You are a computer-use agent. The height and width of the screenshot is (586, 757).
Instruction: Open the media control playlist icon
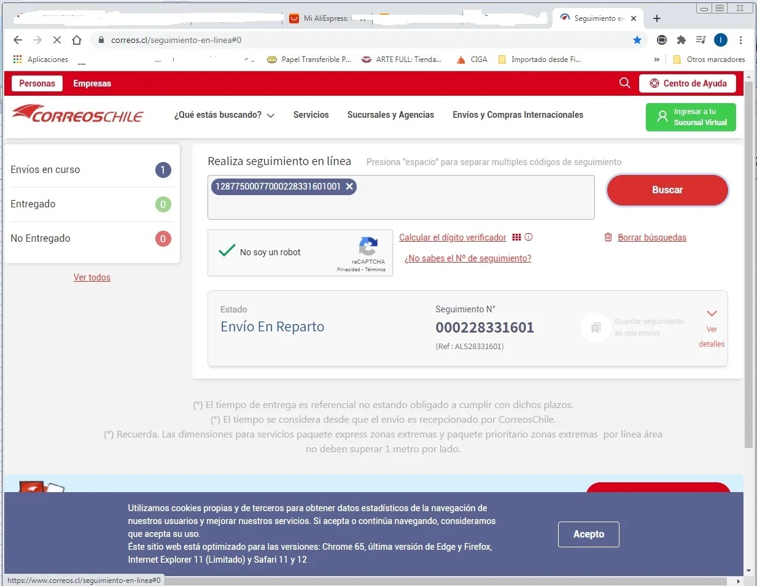(x=701, y=40)
